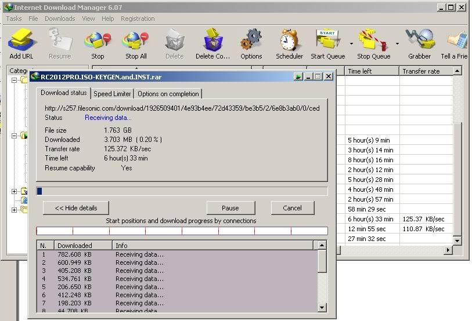Click the Start Queue icon
The image size is (472, 321).
327,39
